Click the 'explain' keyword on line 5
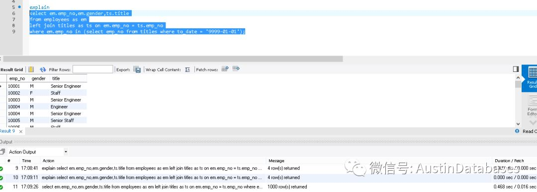 [x=39, y=7]
